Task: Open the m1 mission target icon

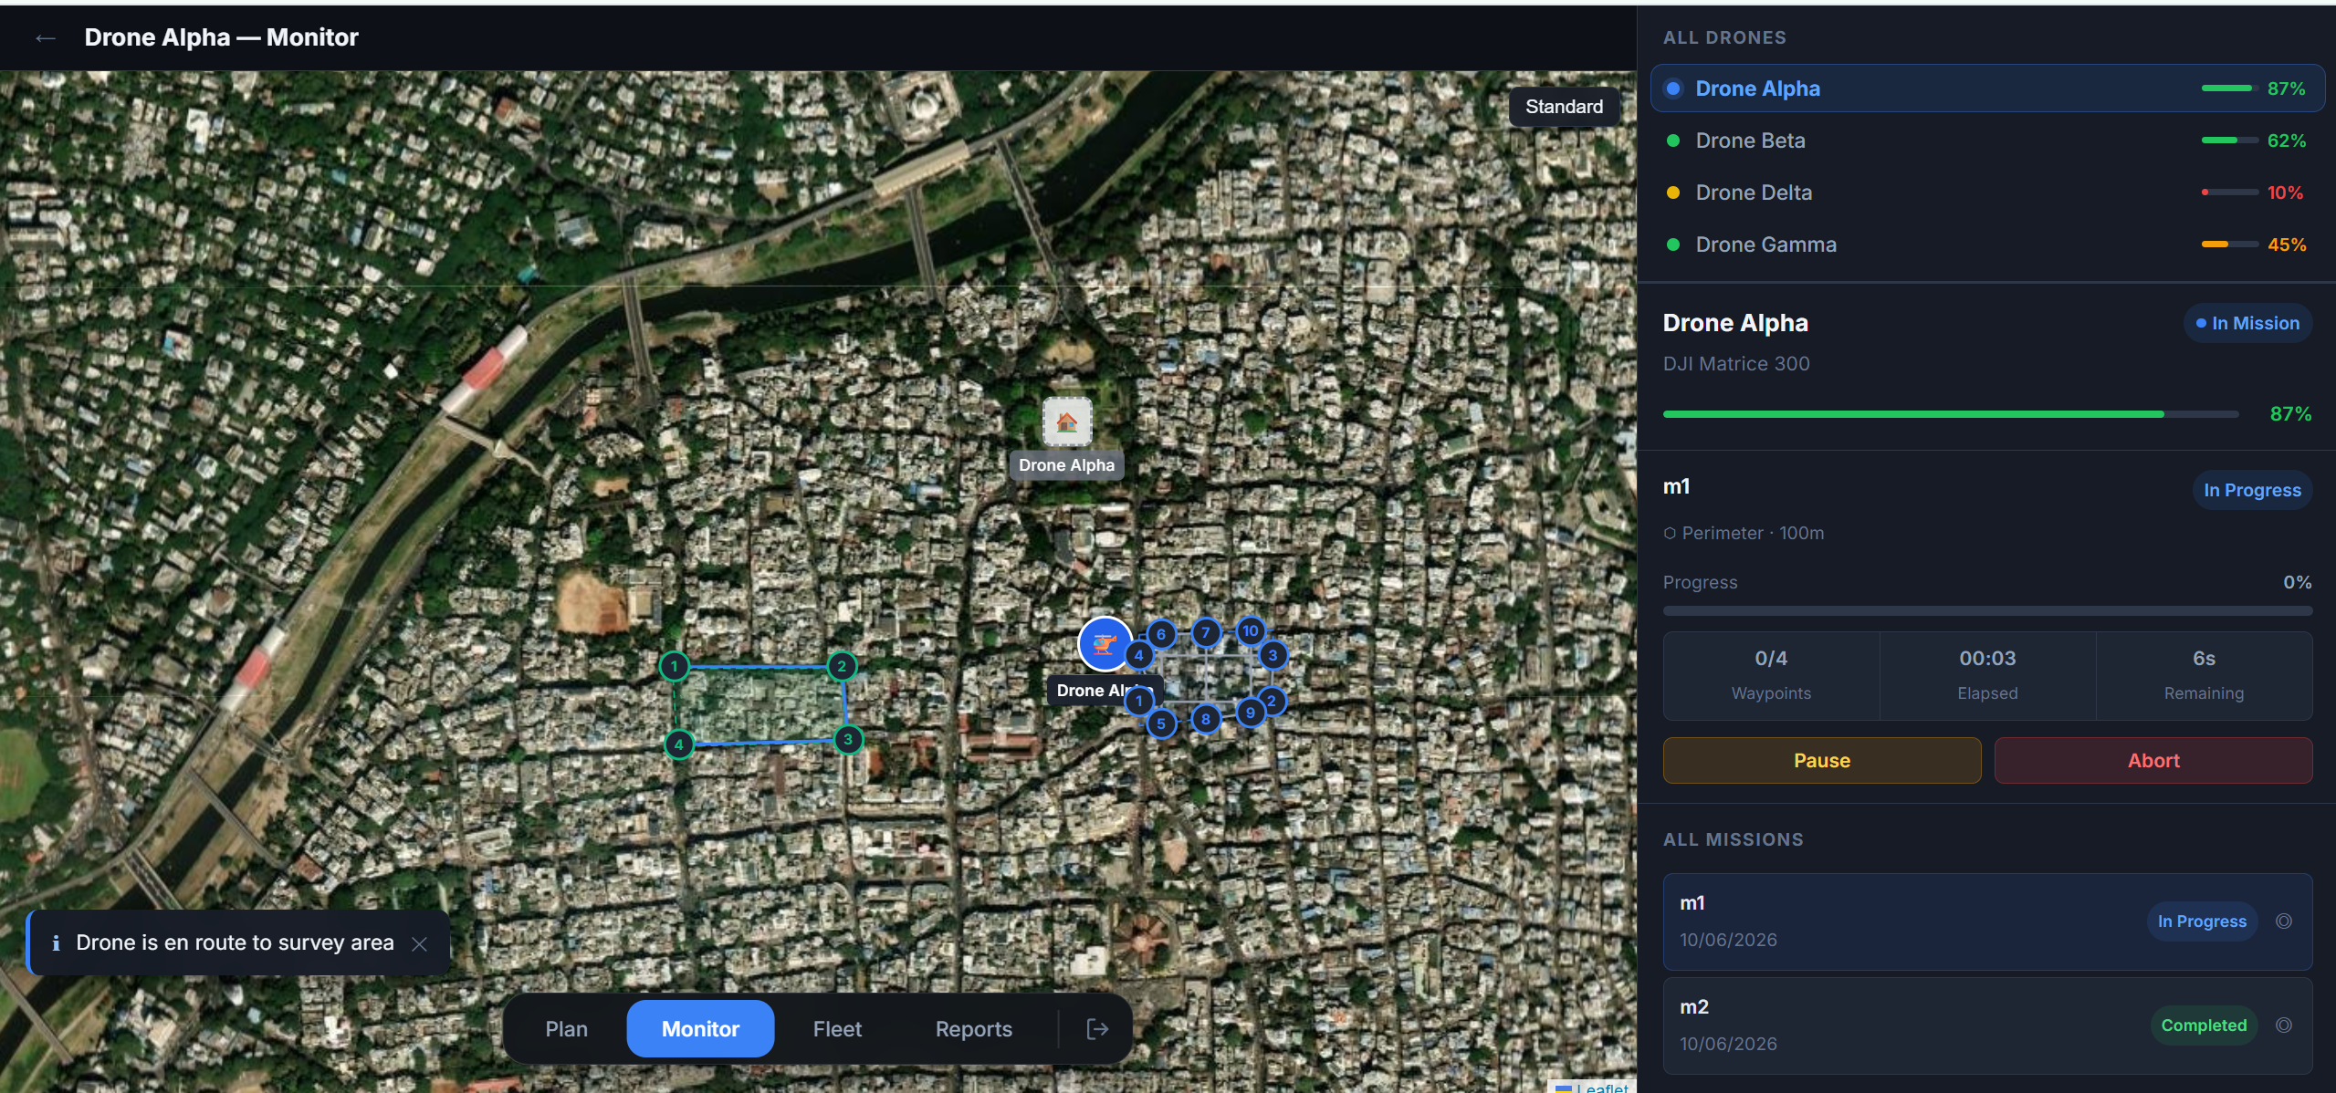Action: coord(2283,921)
